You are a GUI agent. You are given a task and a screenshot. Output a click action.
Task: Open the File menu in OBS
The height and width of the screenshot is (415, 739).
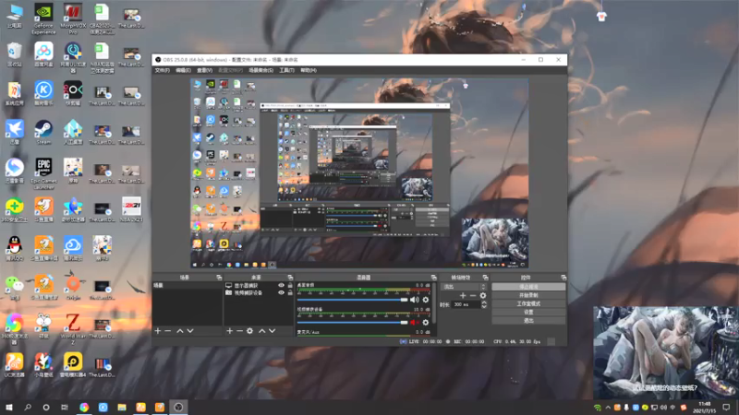[x=163, y=70]
